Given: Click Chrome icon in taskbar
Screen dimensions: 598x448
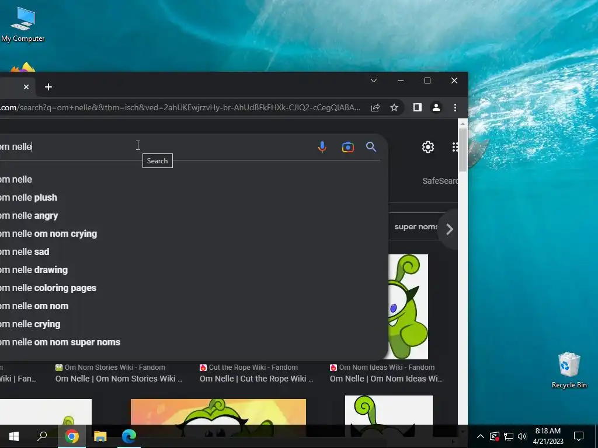Looking at the screenshot, I should [72, 436].
